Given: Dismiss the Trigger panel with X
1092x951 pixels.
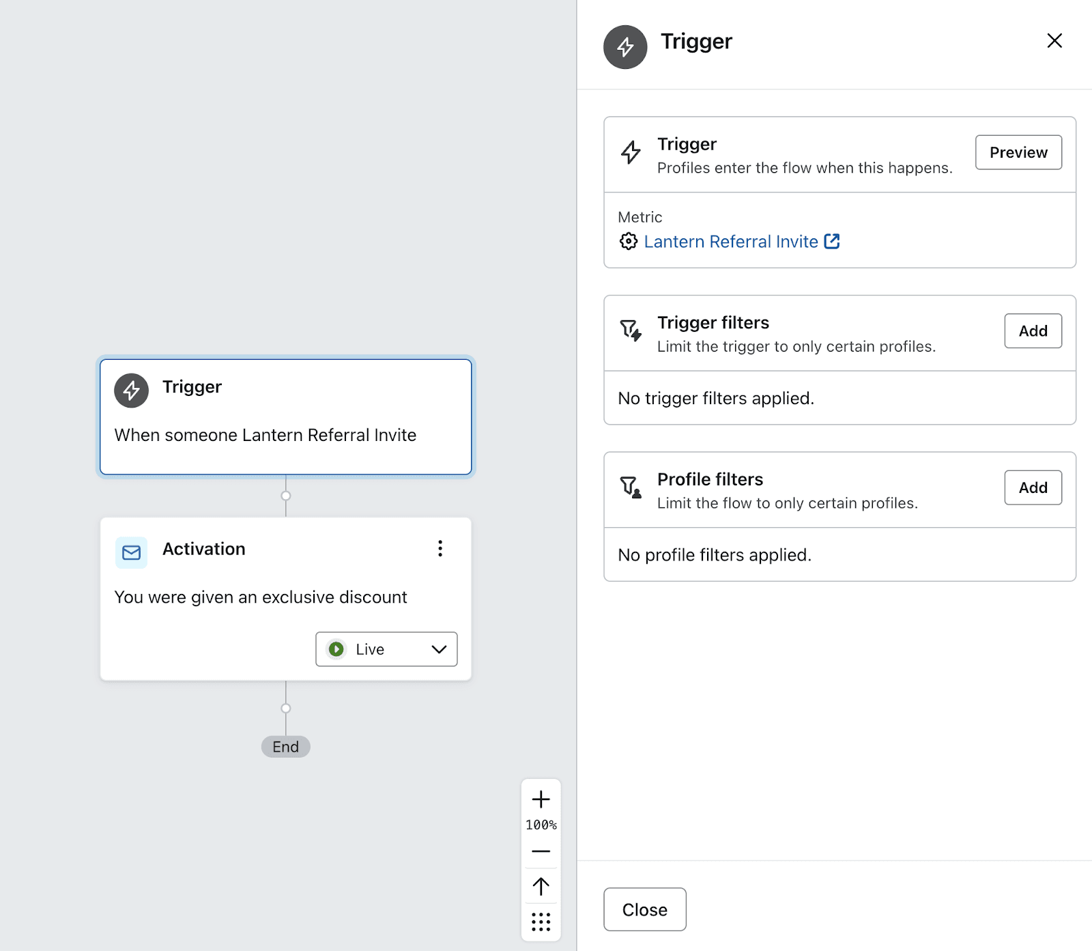Looking at the screenshot, I should pos(1054,41).
